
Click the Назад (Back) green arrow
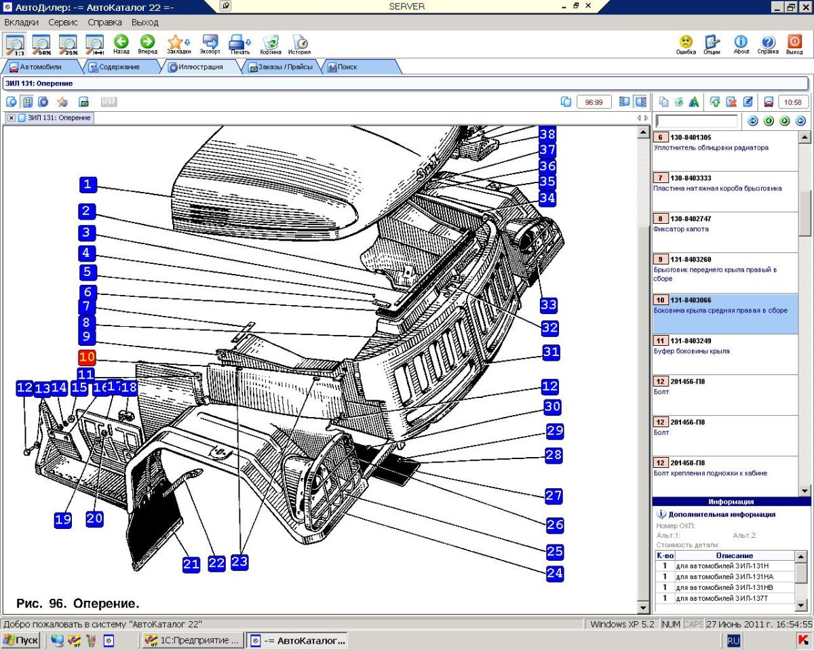tap(121, 43)
